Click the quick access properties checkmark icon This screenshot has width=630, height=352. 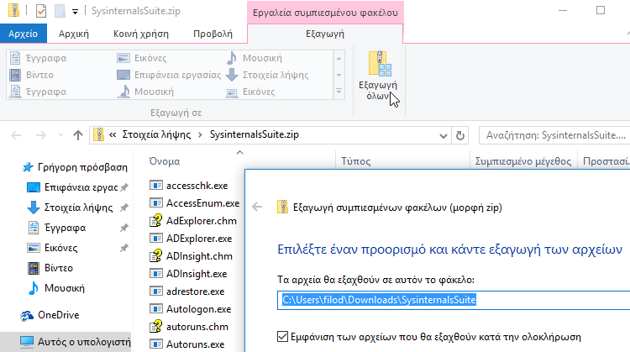(x=41, y=11)
